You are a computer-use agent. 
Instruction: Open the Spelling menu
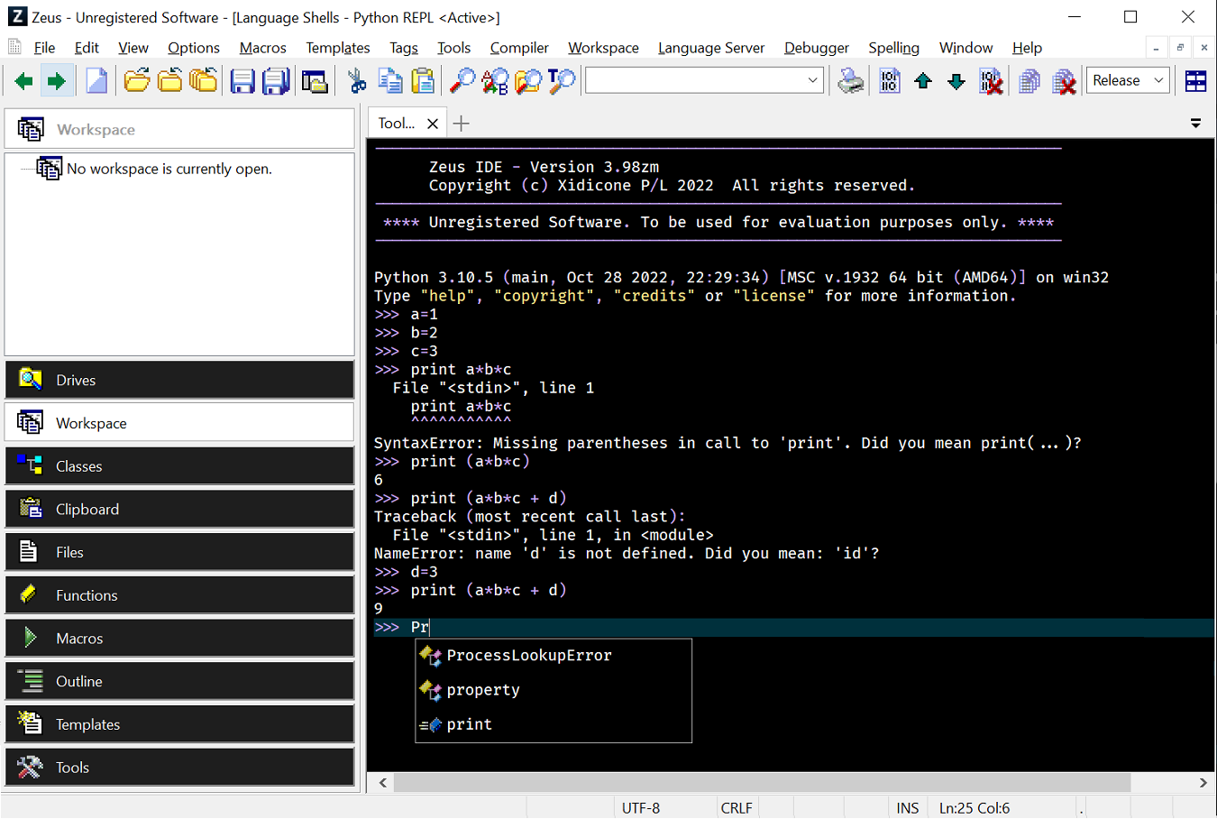point(894,48)
